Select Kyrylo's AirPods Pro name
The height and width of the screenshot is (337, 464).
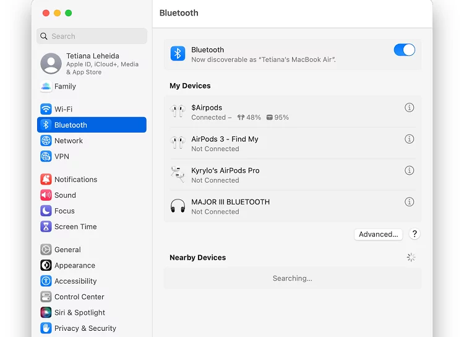pos(225,170)
